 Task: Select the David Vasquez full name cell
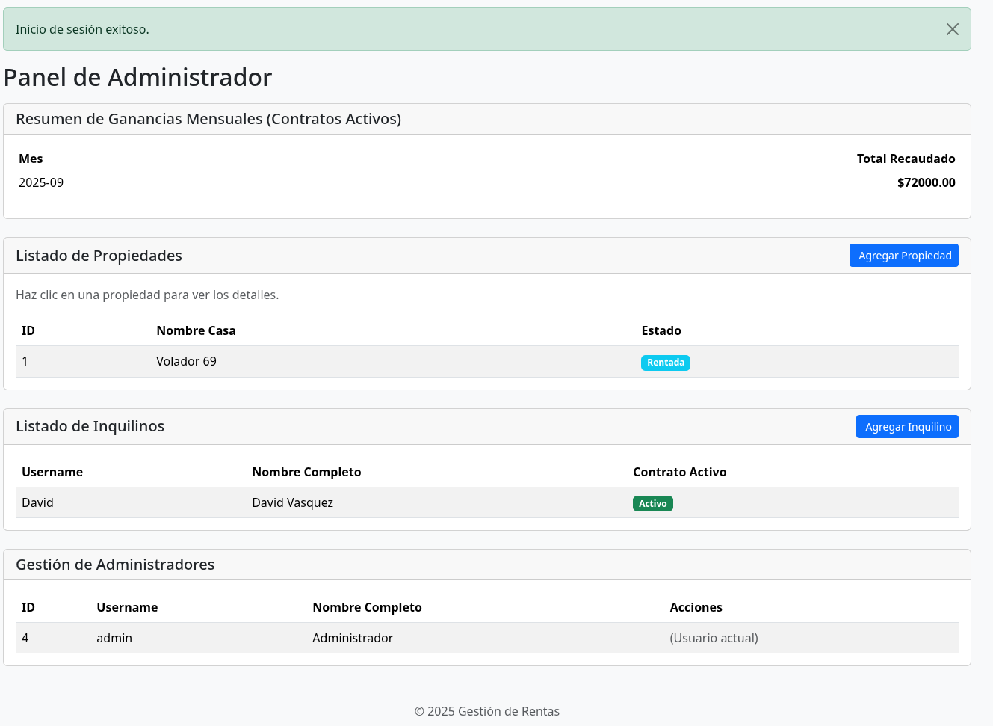[292, 503]
